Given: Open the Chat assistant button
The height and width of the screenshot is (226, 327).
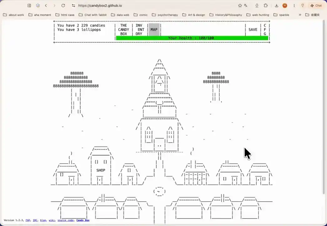Looking at the screenshot, I should pyautogui.click(x=316, y=6).
